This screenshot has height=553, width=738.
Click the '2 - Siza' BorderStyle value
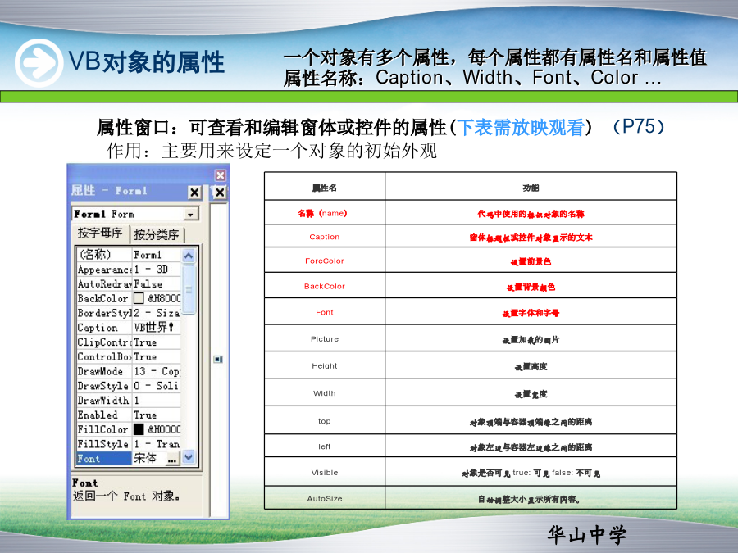pos(157,313)
